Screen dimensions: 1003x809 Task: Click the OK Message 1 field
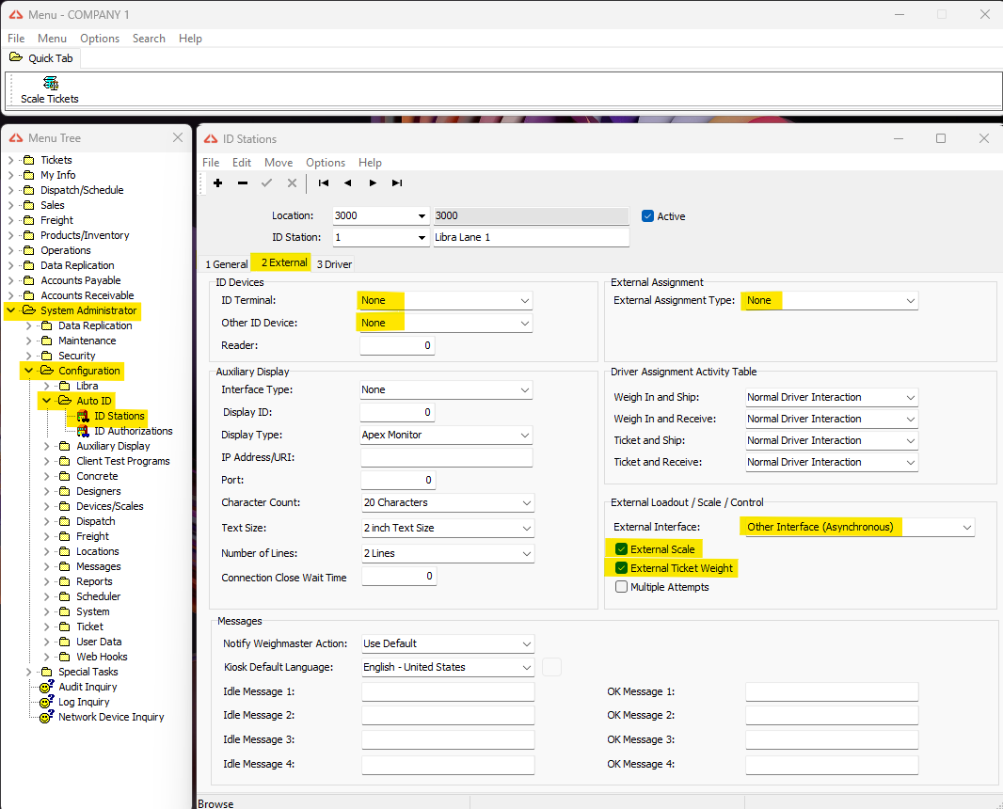[x=832, y=692]
